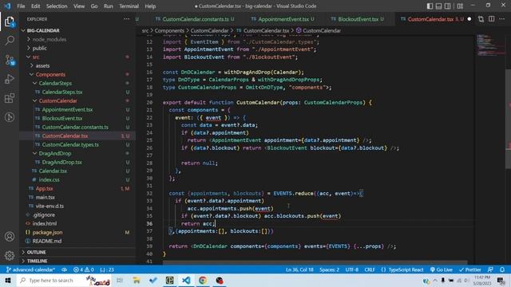Open errors and warnings count in status bar
The height and width of the screenshot is (287, 511).
point(83,269)
